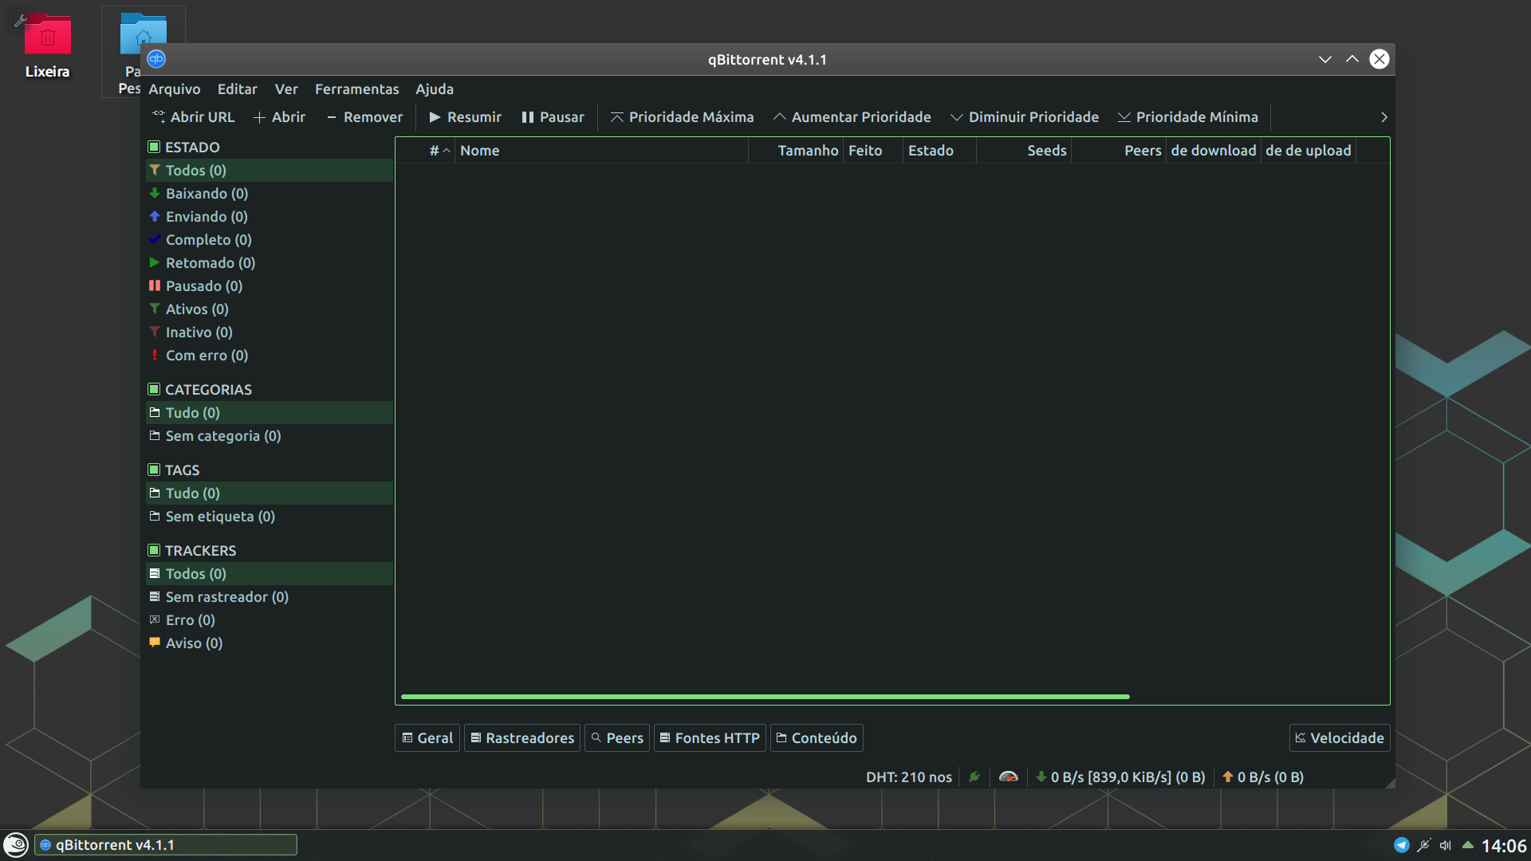Click the Prioridade Máxima icon
This screenshot has width=1531, height=861.
[616, 117]
